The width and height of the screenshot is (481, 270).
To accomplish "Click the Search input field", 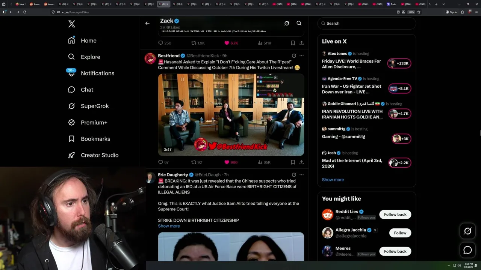I will (x=367, y=23).
